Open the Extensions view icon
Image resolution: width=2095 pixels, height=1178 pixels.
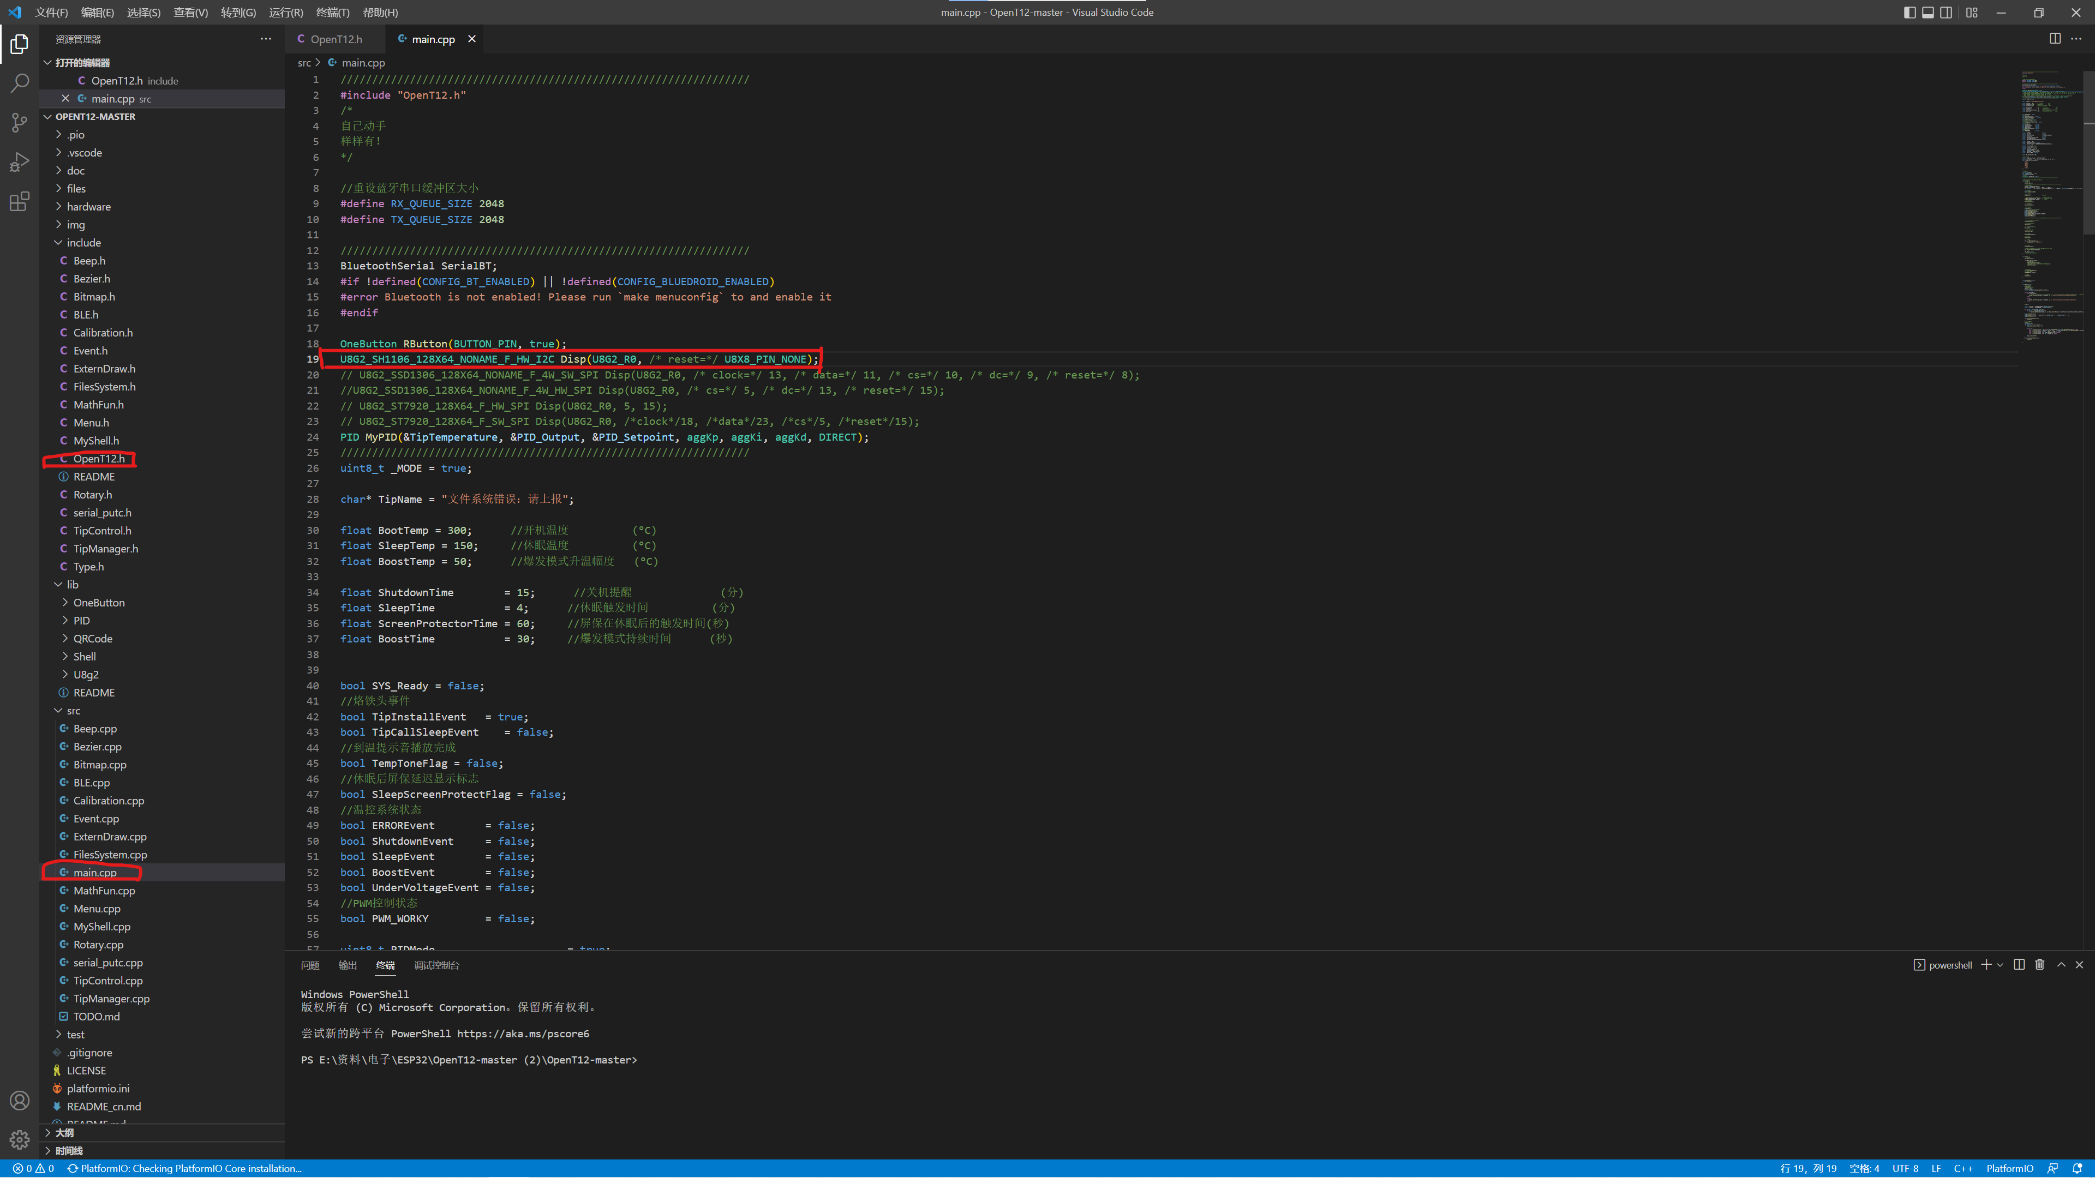click(20, 201)
